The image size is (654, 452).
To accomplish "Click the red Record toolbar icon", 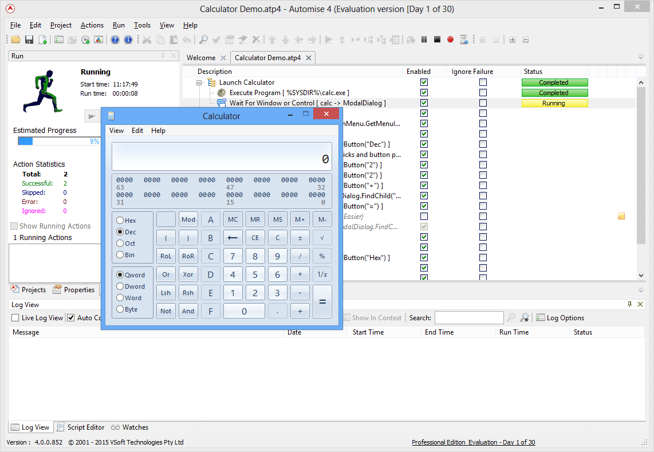I will point(450,40).
